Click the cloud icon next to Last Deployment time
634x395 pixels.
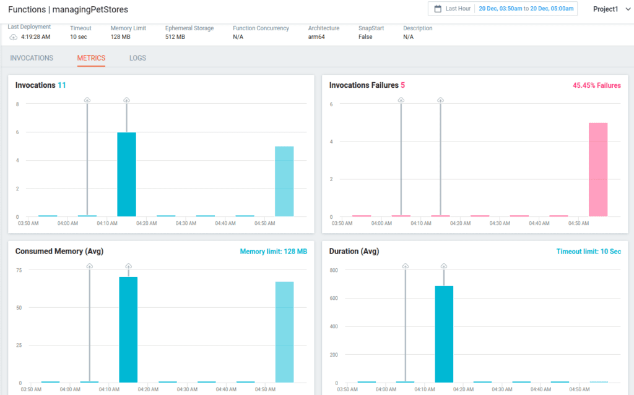[x=12, y=36]
